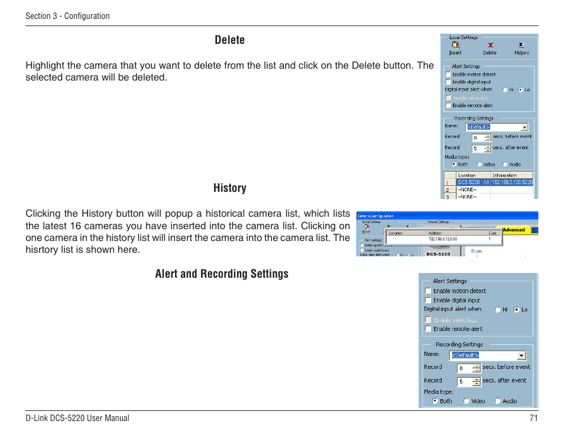Open the Name dropdown arrow in the Local Settings panel
Image resolution: width=564 pixels, height=437 pixels.
525,127
